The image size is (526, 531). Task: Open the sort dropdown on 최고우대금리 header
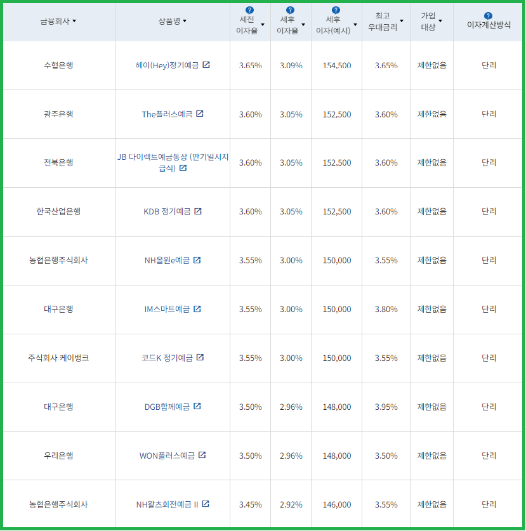point(402,21)
